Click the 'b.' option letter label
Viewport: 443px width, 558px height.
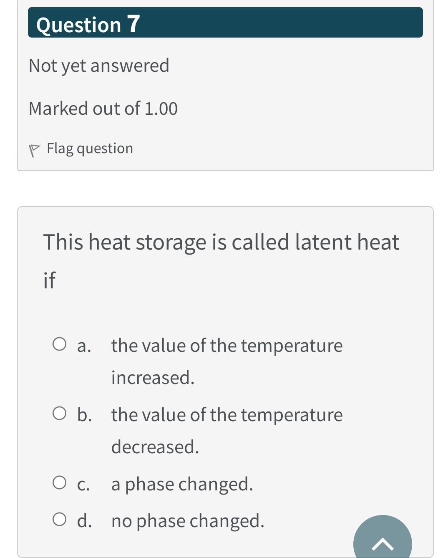click(x=85, y=414)
